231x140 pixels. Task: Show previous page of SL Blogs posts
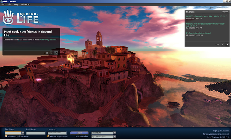click(x=223, y=44)
